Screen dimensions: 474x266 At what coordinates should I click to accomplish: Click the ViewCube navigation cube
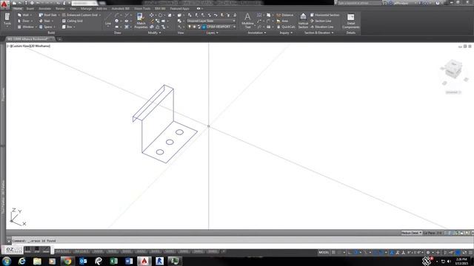click(454, 69)
